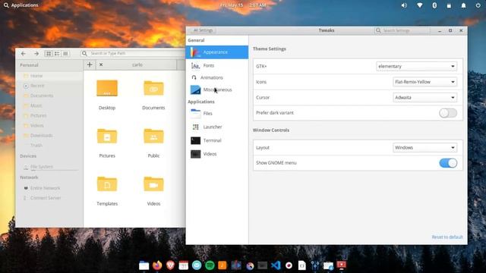This screenshot has width=486, height=273.
Task: Open the Calendar app in the dock
Action: (x=184, y=265)
